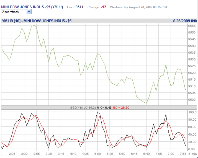Click the 9525 price axis label
The width and height of the screenshot is (198, 158).
click(192, 66)
